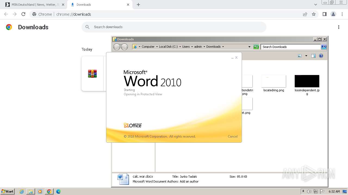Open Explorer help icon
This screenshot has width=348, height=195.
point(321,56)
